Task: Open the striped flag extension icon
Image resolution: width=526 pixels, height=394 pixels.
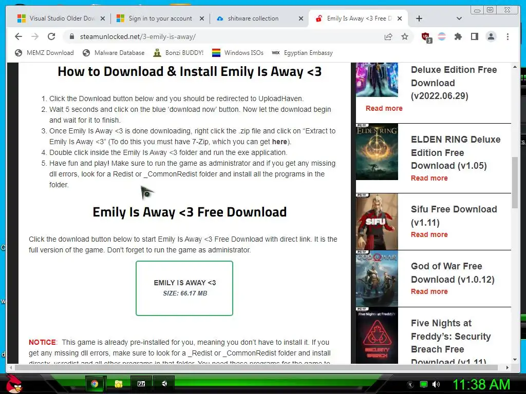Action: (442, 36)
